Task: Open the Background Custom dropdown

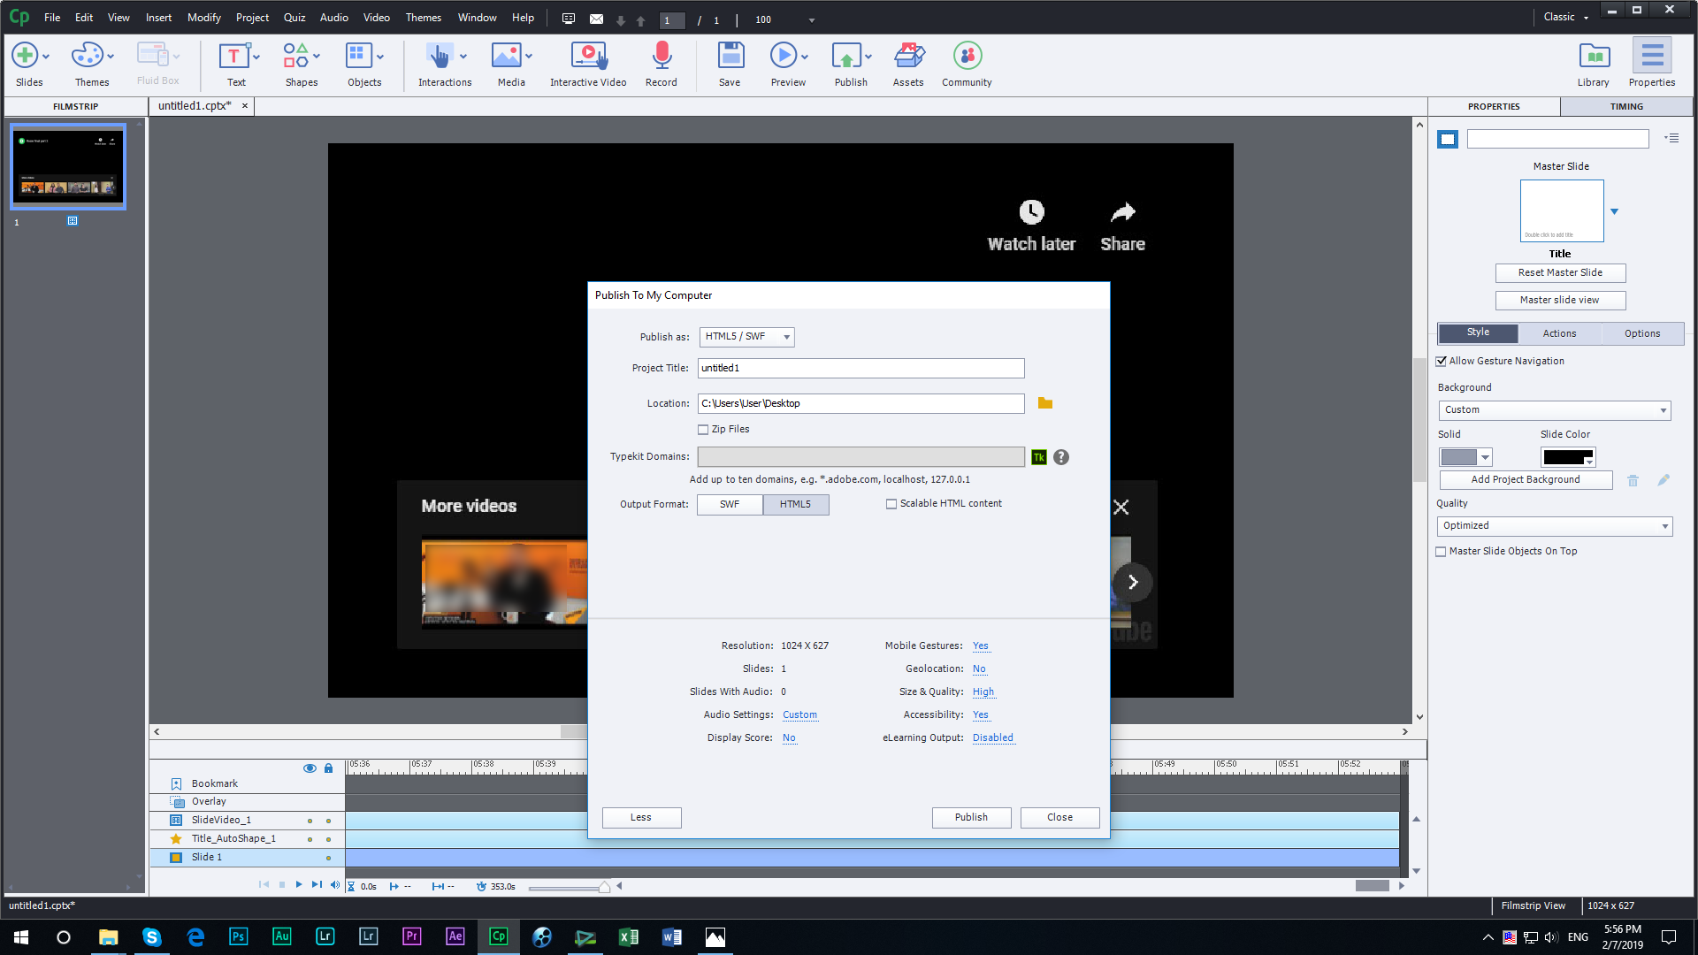Action: 1554,410
